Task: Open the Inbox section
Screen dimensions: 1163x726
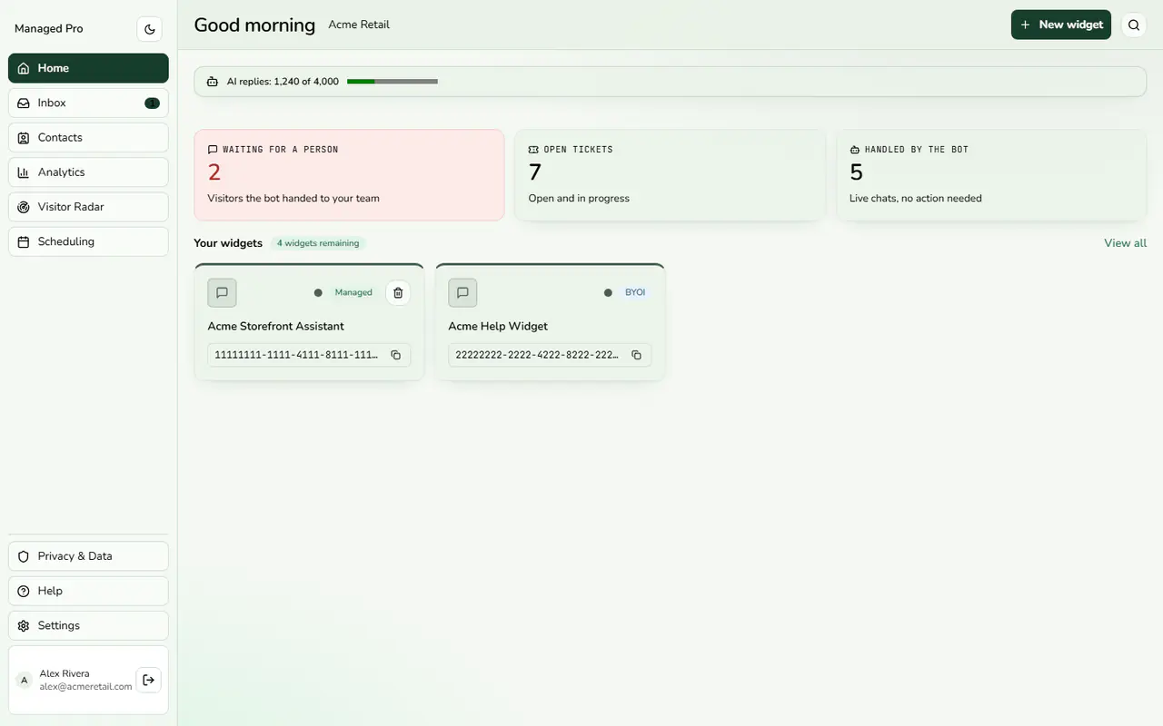Action: point(88,103)
